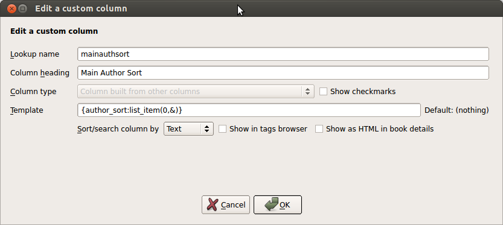Edit the Template field text
This screenshot has width=503, height=225.
(x=249, y=110)
